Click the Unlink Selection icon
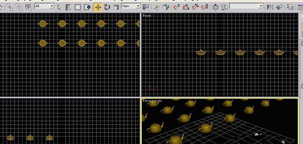 click(19, 7)
